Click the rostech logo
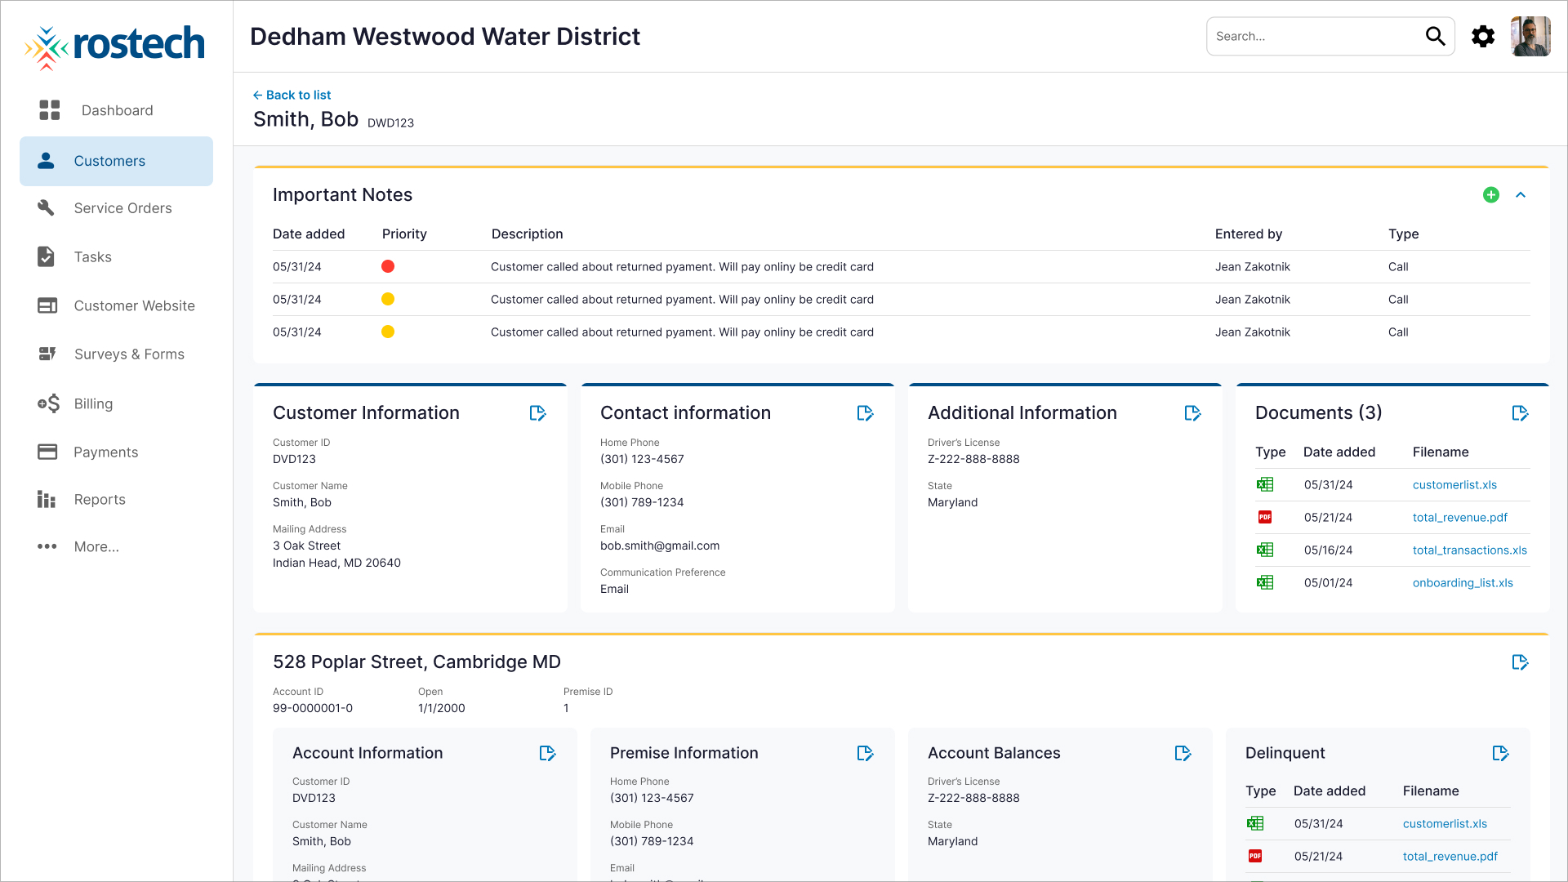The height and width of the screenshot is (882, 1568). tap(114, 47)
